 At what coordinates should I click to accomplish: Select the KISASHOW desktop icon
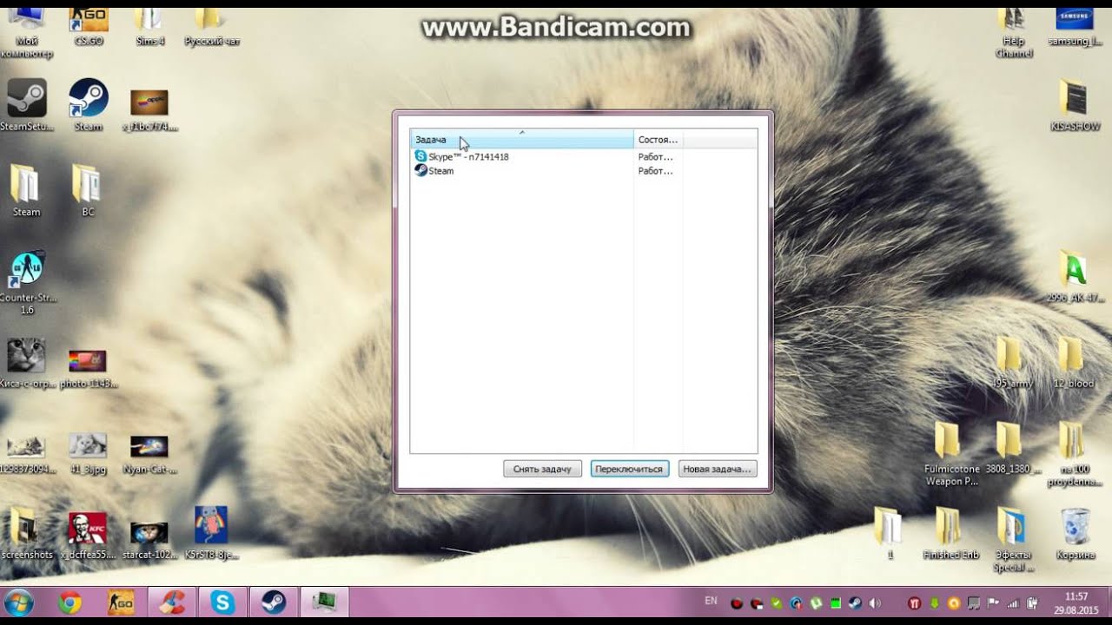click(1075, 104)
